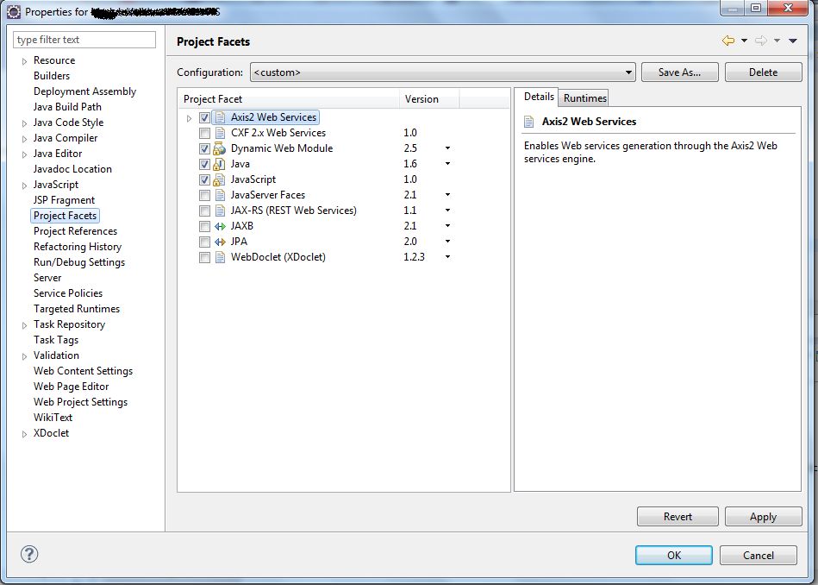The width and height of the screenshot is (818, 585).
Task: Click the Cancel button
Action: pyautogui.click(x=759, y=555)
